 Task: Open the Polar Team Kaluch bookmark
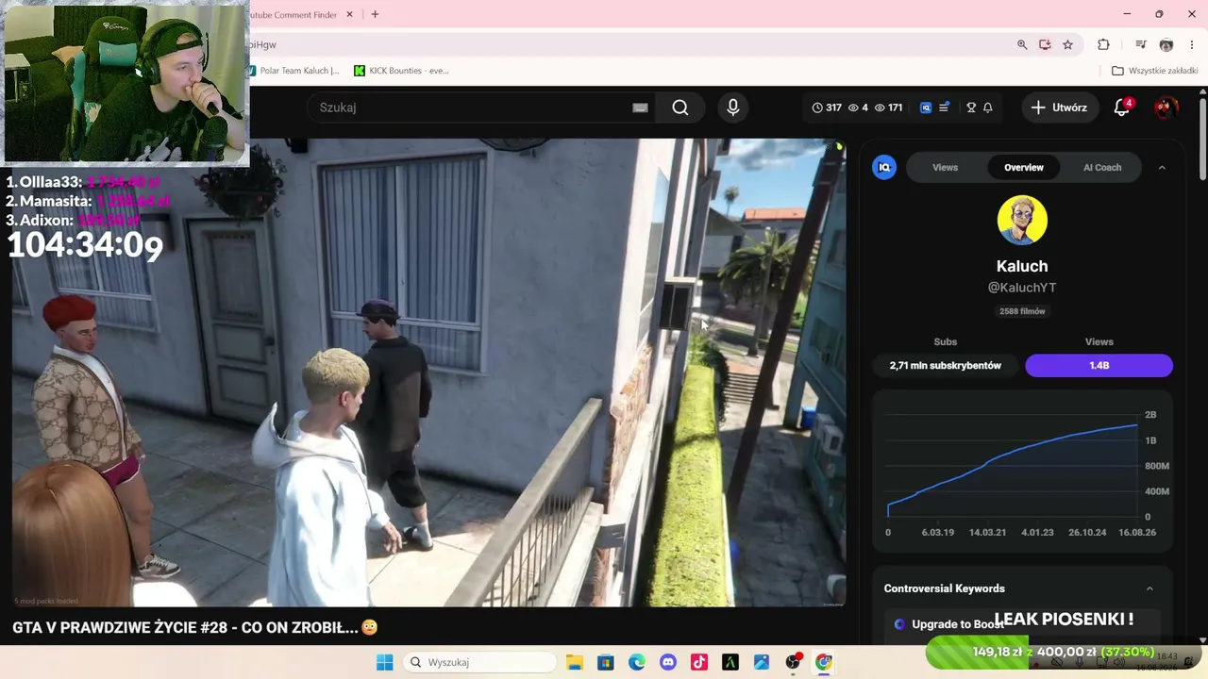pyautogui.click(x=293, y=71)
